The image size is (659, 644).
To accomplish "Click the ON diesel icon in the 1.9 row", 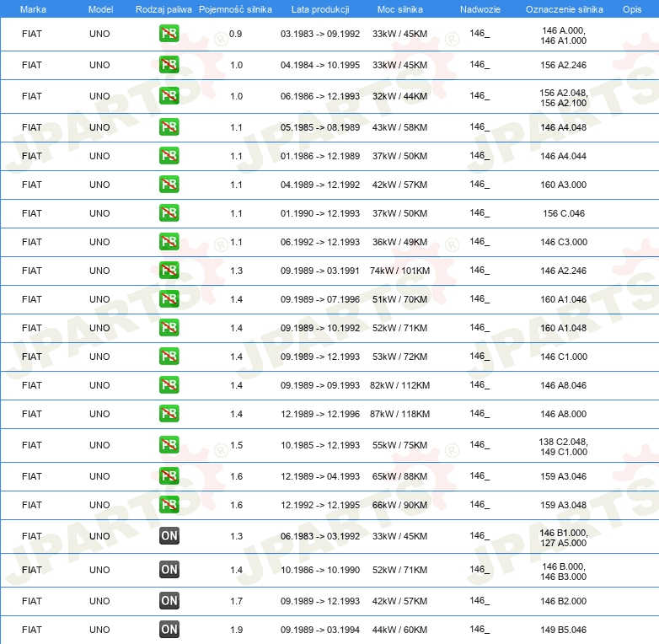I will coord(169,629).
